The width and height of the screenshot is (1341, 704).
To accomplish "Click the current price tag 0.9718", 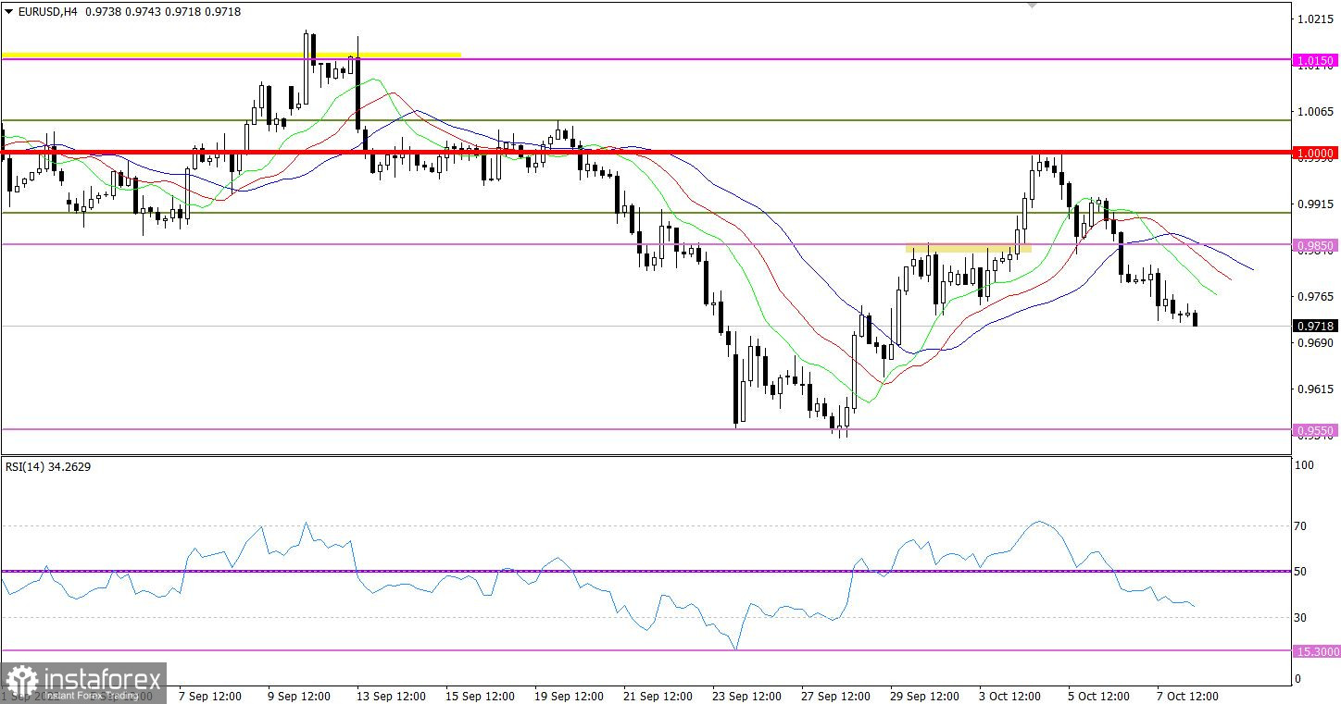I will 1316,327.
